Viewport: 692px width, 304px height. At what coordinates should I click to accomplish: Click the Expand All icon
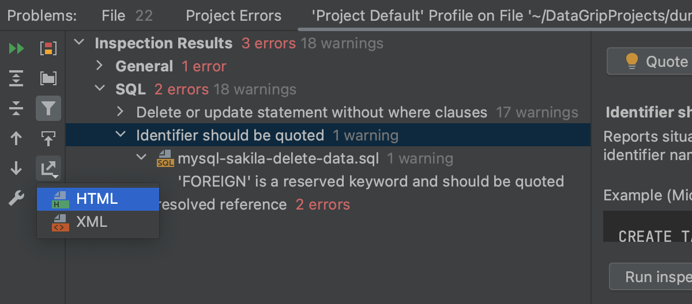click(x=17, y=78)
